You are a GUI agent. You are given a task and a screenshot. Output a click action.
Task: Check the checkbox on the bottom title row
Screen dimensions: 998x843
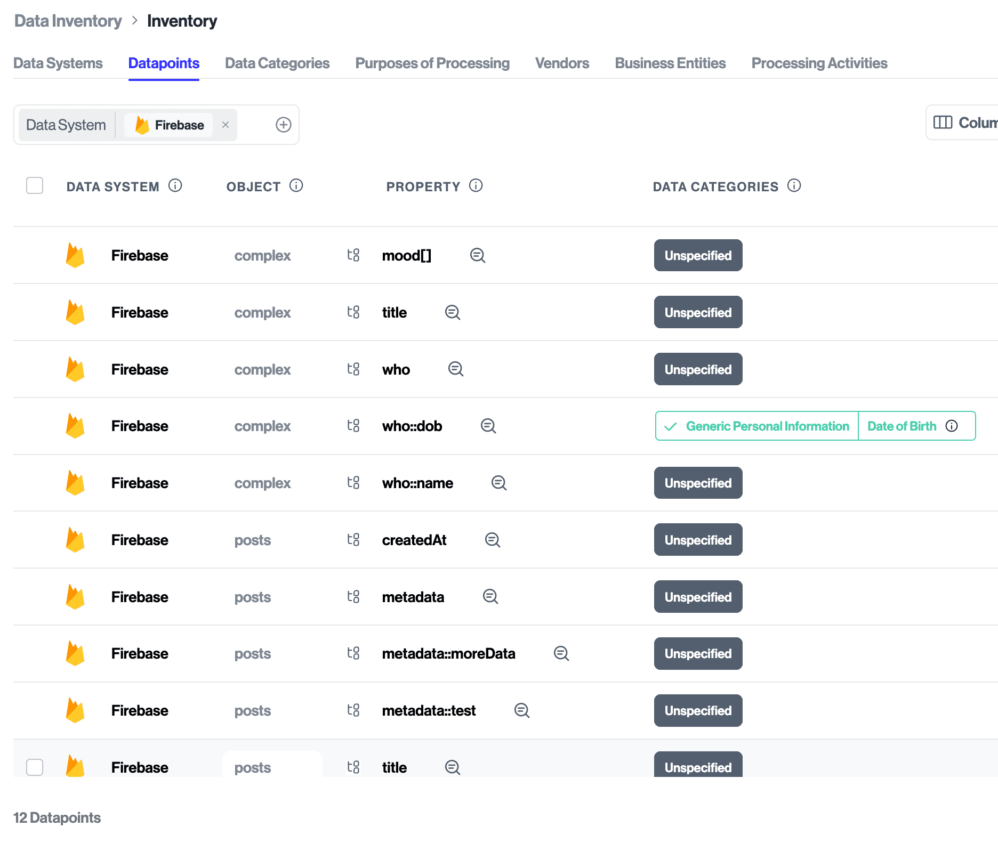pyautogui.click(x=34, y=767)
